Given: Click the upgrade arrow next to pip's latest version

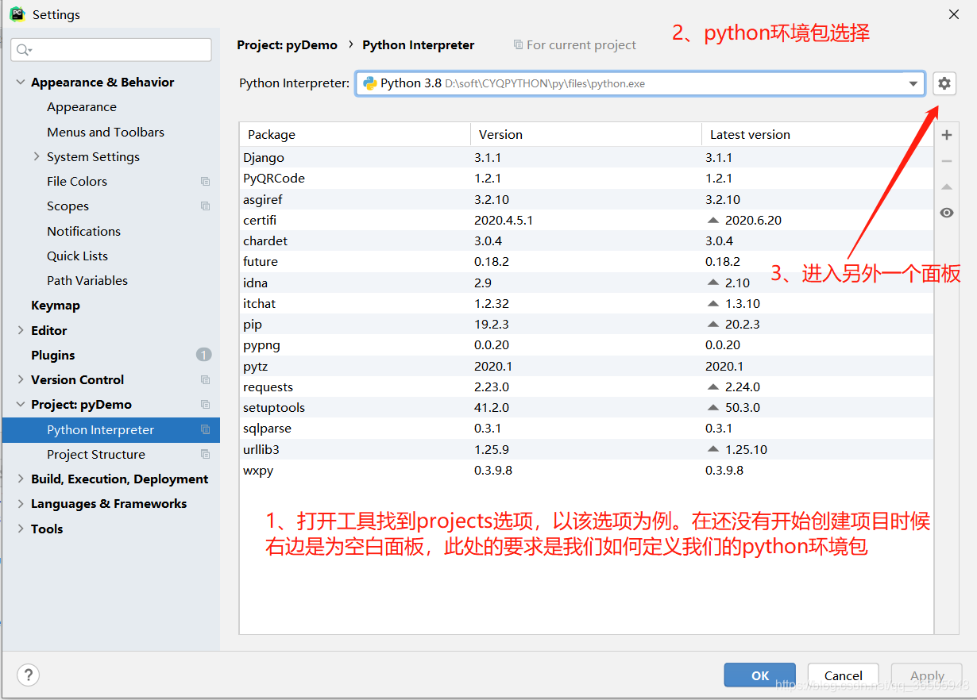Looking at the screenshot, I should (x=712, y=324).
